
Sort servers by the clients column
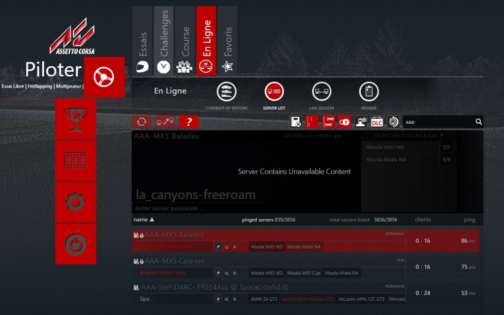(x=423, y=220)
